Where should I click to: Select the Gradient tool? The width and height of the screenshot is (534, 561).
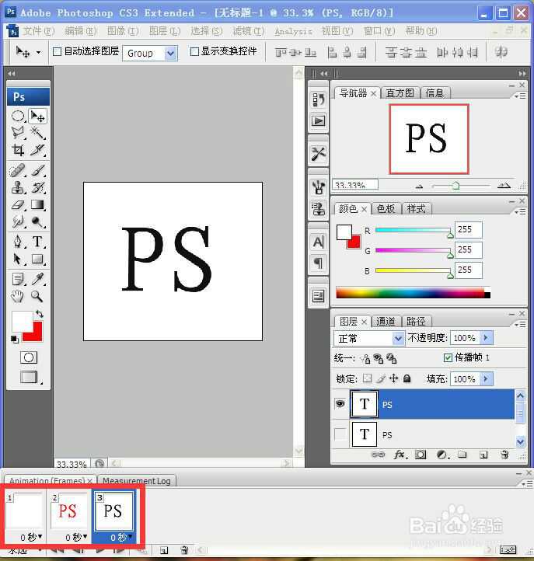tap(37, 204)
